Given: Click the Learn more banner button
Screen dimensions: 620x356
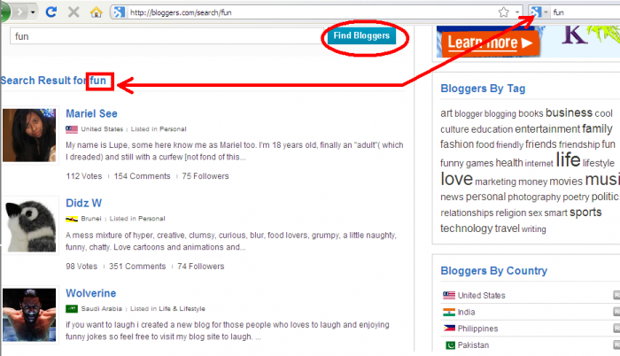Looking at the screenshot, I should [490, 43].
